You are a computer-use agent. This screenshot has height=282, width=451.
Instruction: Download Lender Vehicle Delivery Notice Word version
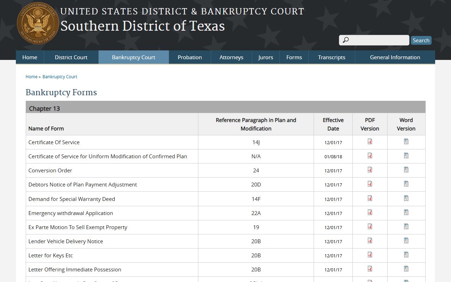[406, 240]
